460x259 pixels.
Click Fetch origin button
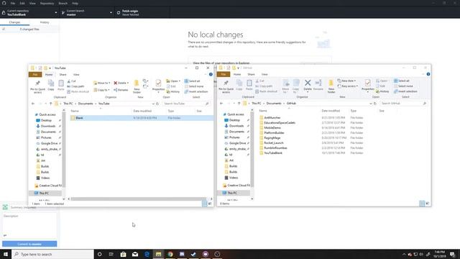[x=142, y=13]
